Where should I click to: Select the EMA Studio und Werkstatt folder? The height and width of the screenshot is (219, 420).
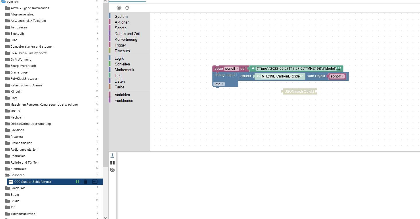29,53
